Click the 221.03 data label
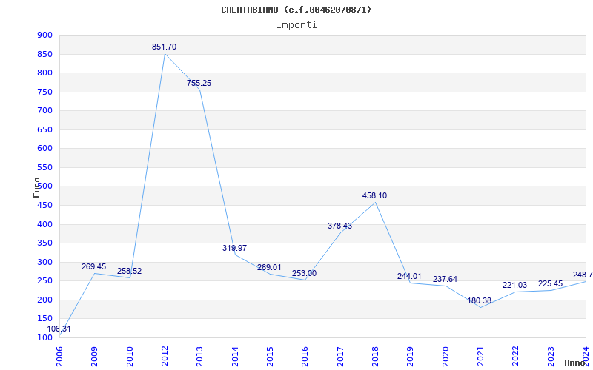 [x=514, y=286]
